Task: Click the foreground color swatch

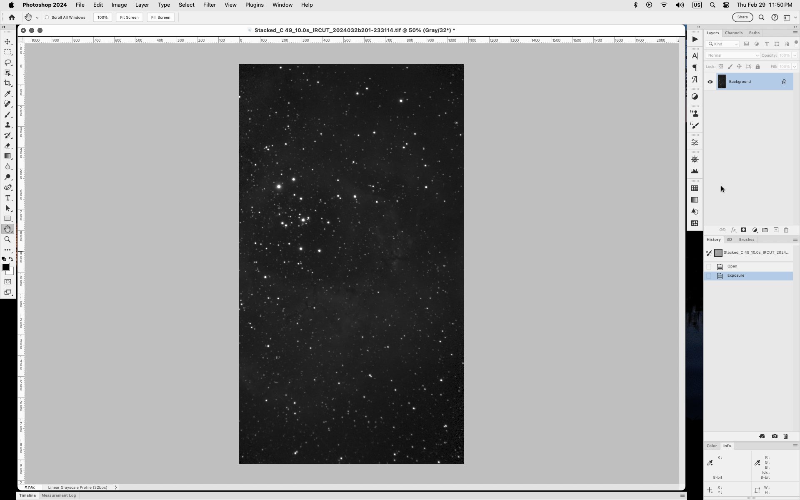Action: pyautogui.click(x=5, y=267)
